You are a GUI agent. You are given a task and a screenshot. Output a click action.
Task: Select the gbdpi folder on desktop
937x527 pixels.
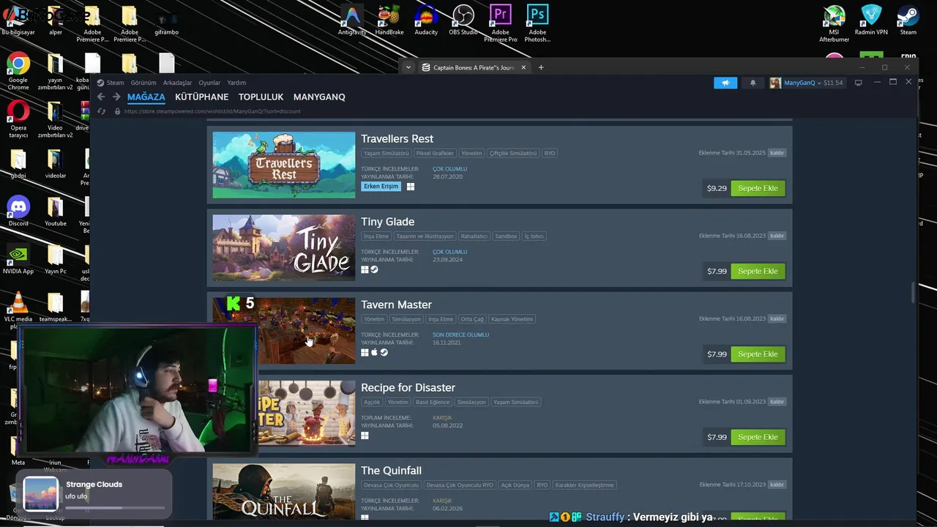pos(18,162)
